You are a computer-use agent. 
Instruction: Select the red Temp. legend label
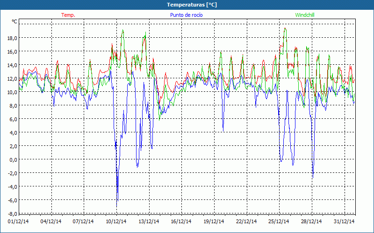coord(68,15)
